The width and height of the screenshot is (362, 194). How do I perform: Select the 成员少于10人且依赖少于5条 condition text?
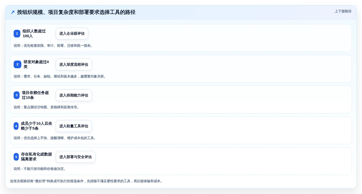(x=37, y=126)
